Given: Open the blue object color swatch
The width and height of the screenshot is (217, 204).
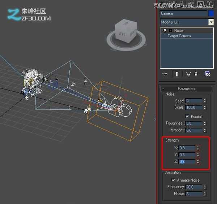Looking at the screenshot, I should pos(211,13).
